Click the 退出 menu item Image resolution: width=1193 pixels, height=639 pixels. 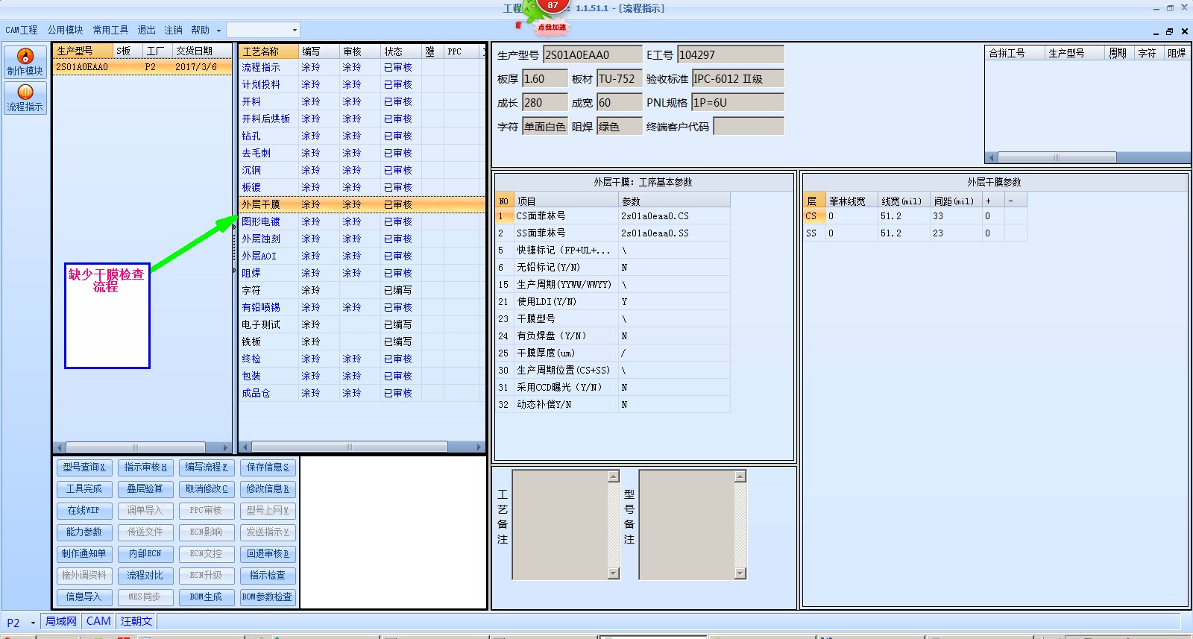tap(147, 30)
